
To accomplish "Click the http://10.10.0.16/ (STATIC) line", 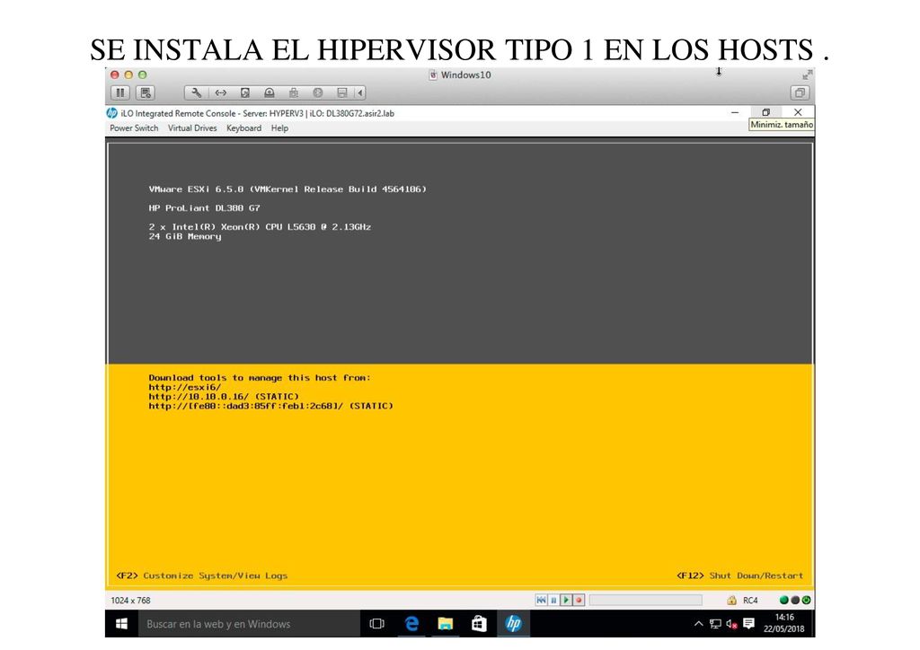I will [x=224, y=397].
